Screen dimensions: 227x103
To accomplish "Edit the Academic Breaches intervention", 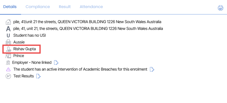I will click(152, 69).
